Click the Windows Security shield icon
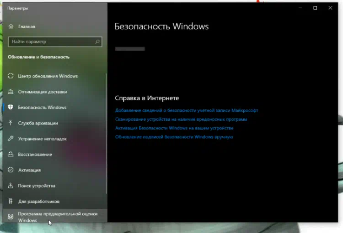343x233 pixels. click(x=11, y=107)
